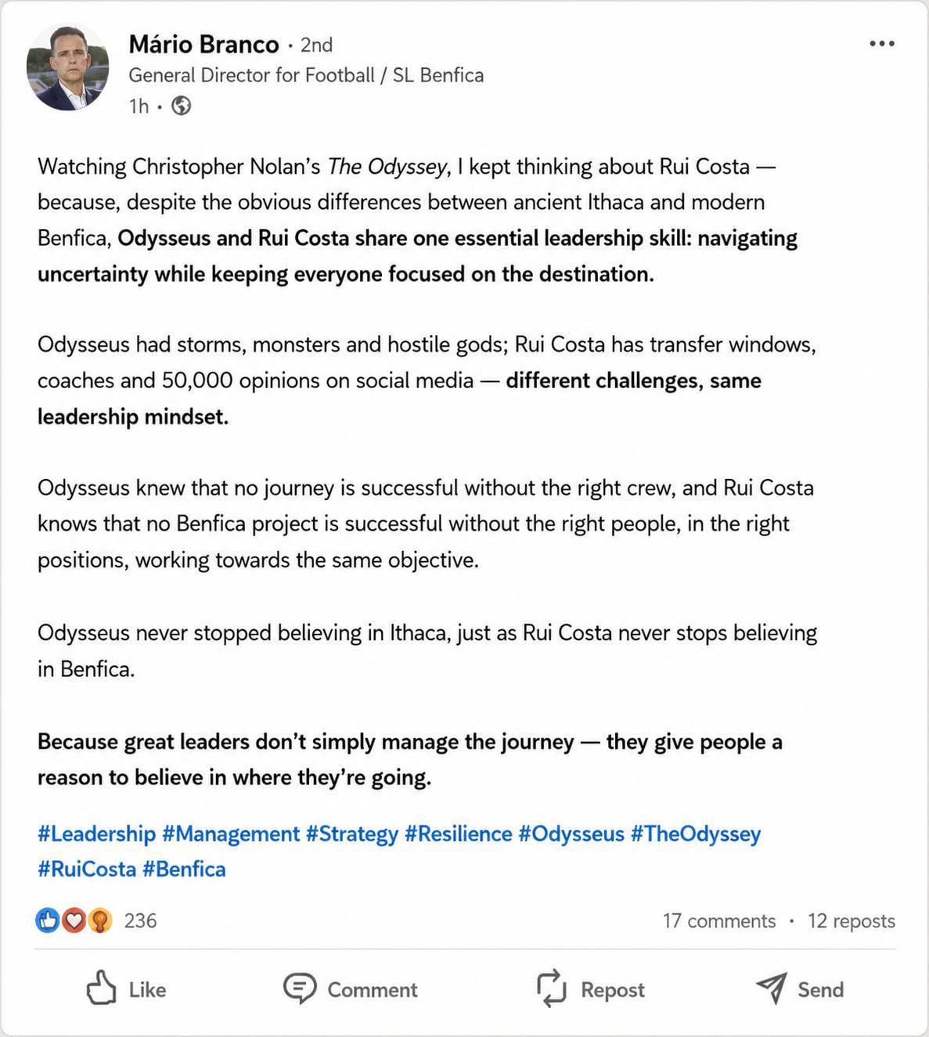Click the blue like reaction emoji
Image resolution: width=929 pixels, height=1037 pixels.
[x=49, y=920]
